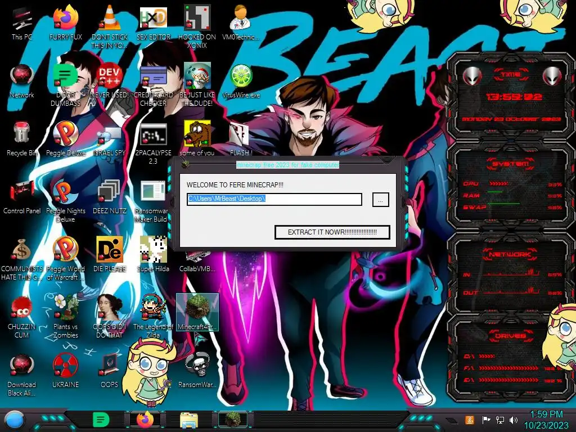Launch HOOKED ON XONIX game icon
The image size is (576, 432).
pyautogui.click(x=197, y=27)
